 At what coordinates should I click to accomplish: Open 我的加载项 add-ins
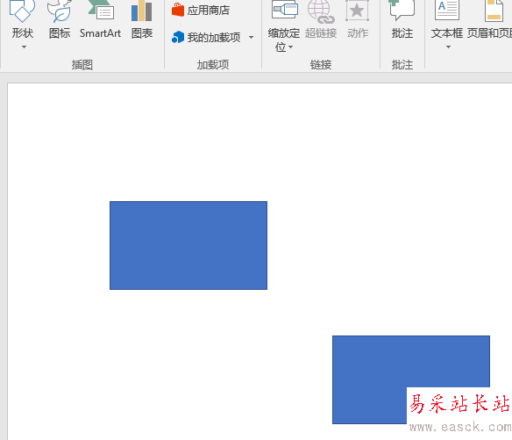click(x=206, y=37)
